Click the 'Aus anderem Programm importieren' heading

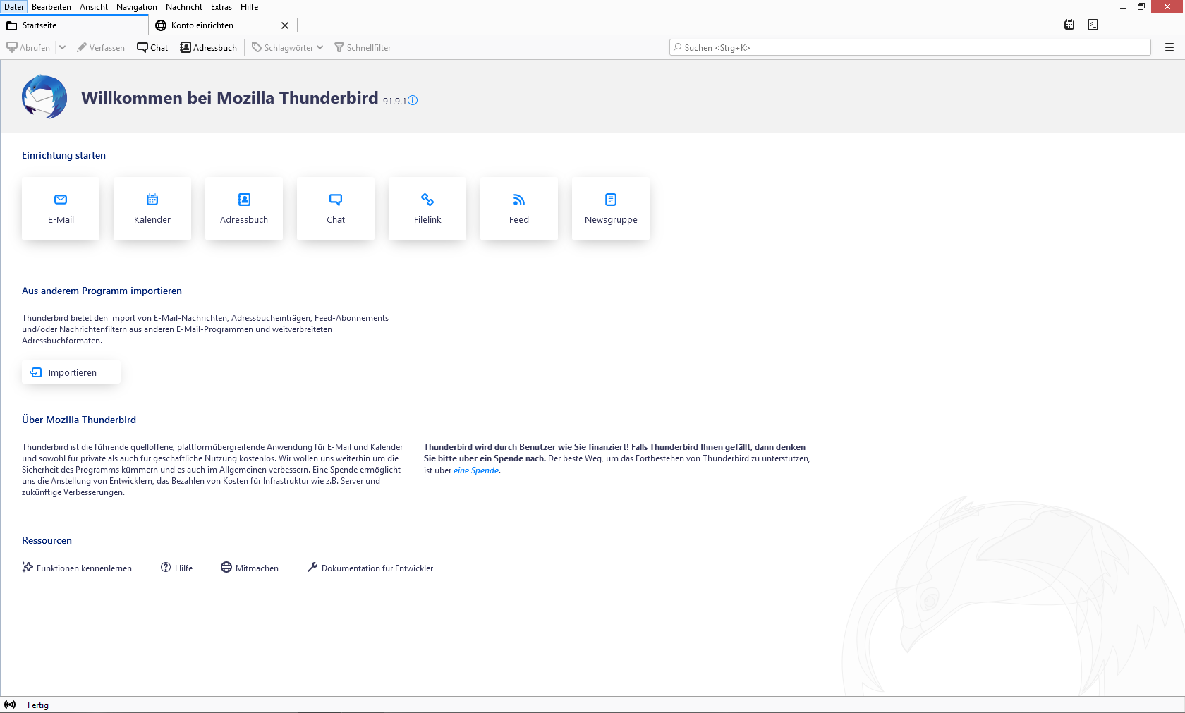tap(102, 291)
